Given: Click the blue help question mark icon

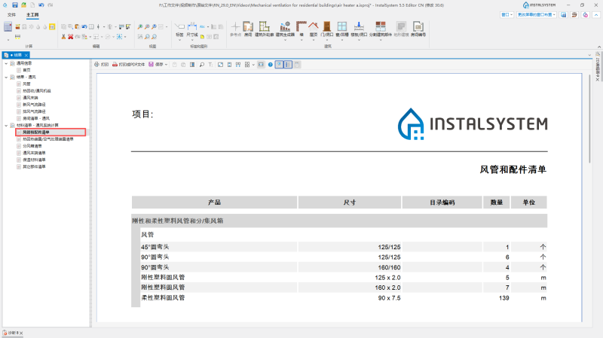Looking at the screenshot, I should coord(271,65).
